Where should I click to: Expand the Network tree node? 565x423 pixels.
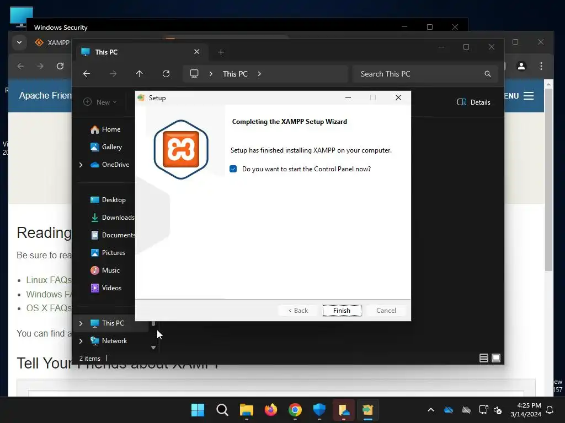pos(81,341)
